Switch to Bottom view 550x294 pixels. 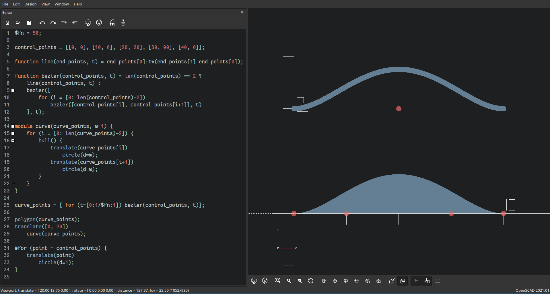[x=346, y=281]
